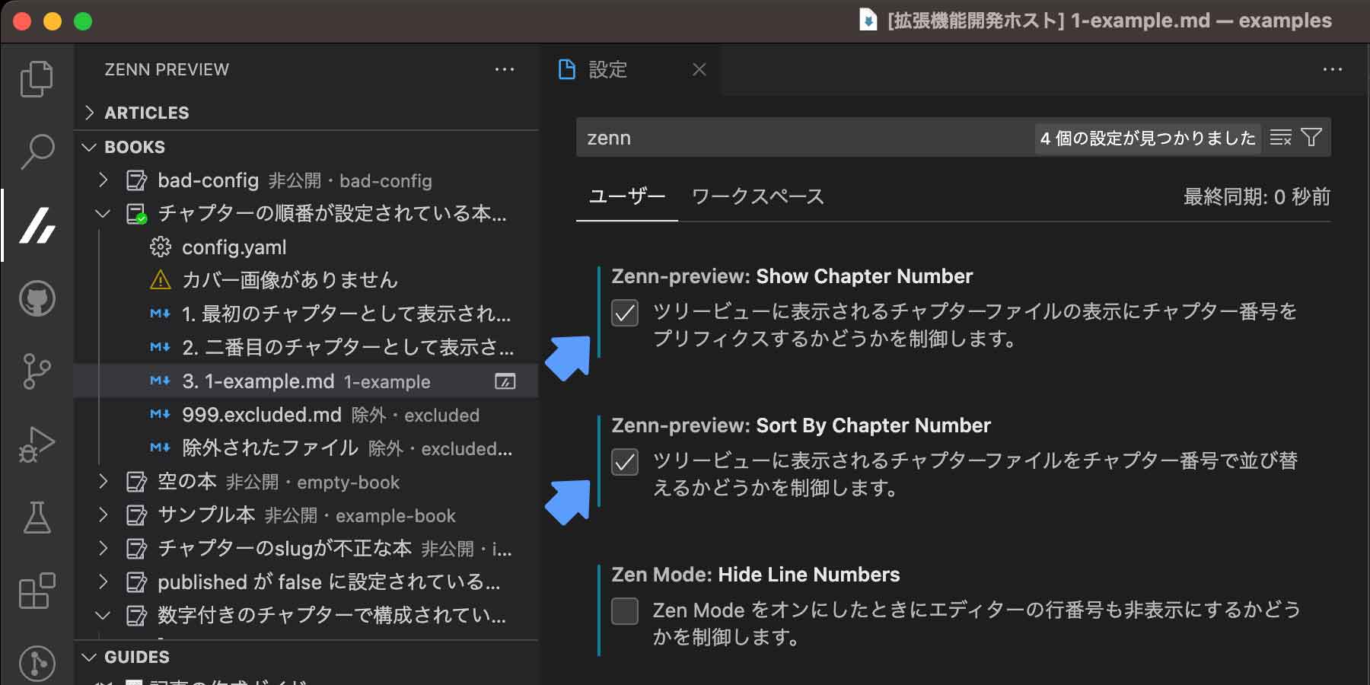Open config.yaml in the book tree
This screenshot has height=685, width=1370.
306,247
